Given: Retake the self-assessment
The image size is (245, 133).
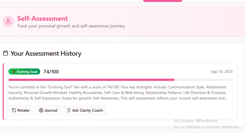Looking at the screenshot, I should (21, 110).
